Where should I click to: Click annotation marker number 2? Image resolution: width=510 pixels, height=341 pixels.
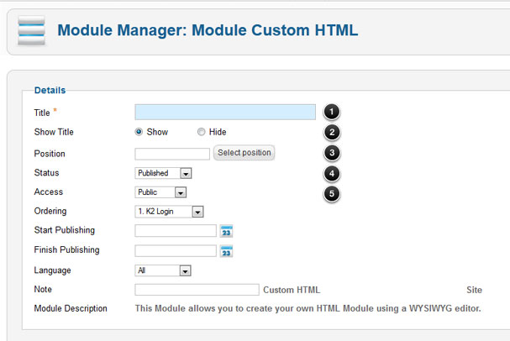pos(332,133)
